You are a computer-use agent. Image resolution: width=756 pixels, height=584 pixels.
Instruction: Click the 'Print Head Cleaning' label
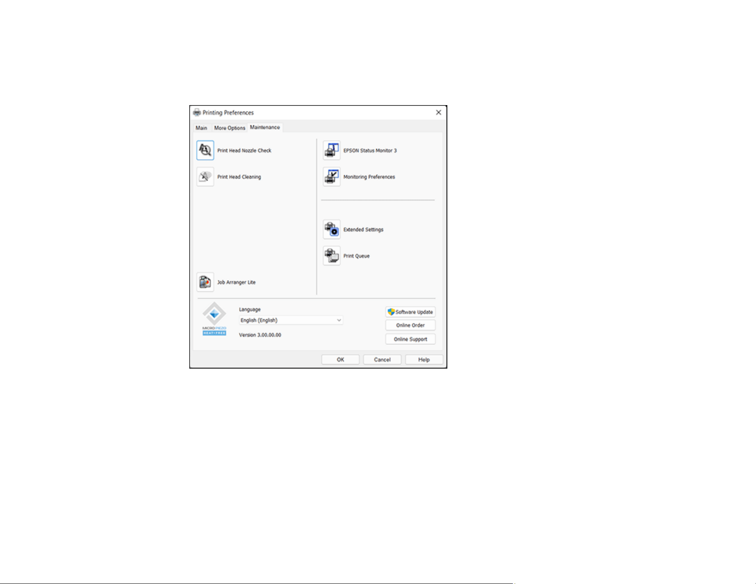tap(239, 177)
